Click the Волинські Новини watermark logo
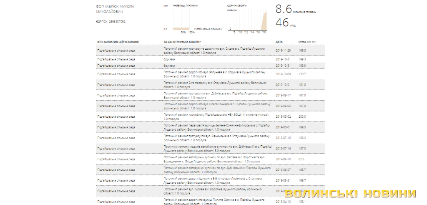 (x=351, y=194)
